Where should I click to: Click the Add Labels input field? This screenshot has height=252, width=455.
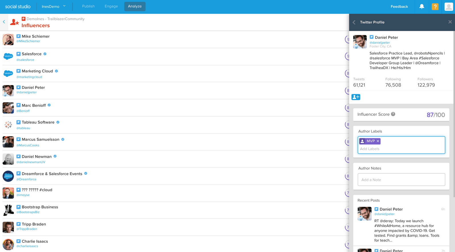click(401, 149)
